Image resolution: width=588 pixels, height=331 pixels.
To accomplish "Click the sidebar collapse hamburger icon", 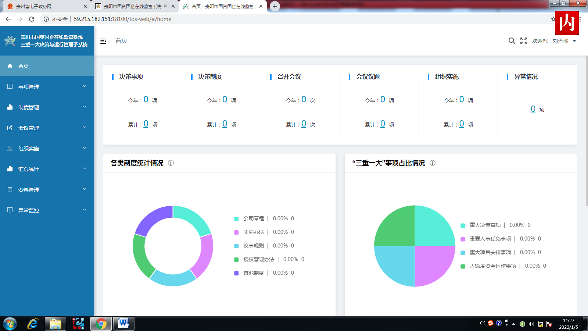I will (103, 41).
